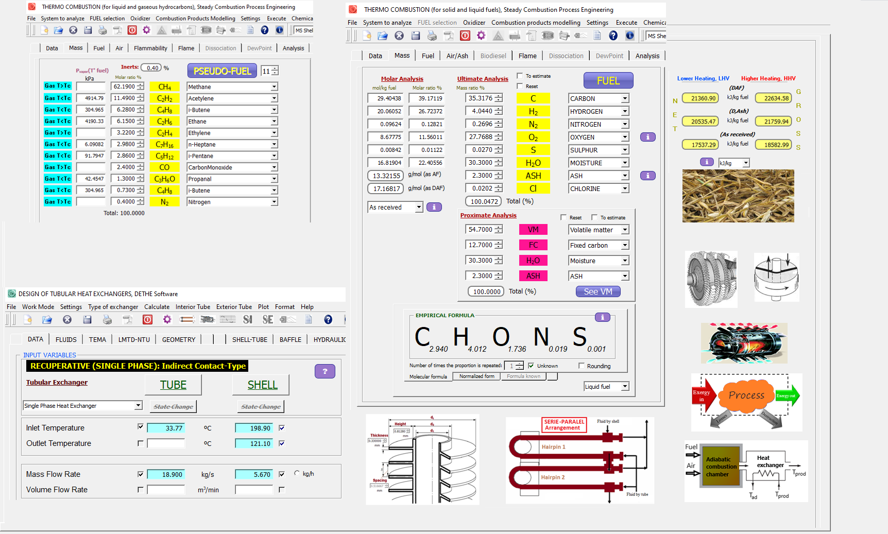Click Open folder icon in hydrocarbons window toolbar

(x=58, y=30)
